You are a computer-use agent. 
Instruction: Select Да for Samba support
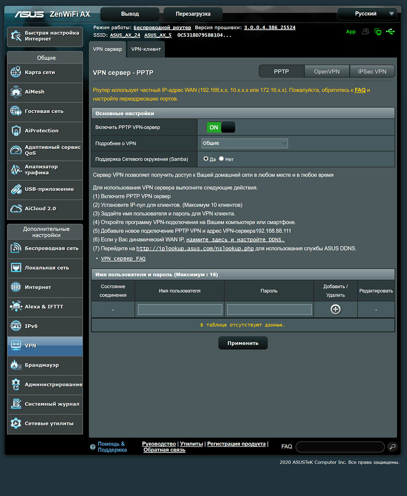pos(206,159)
